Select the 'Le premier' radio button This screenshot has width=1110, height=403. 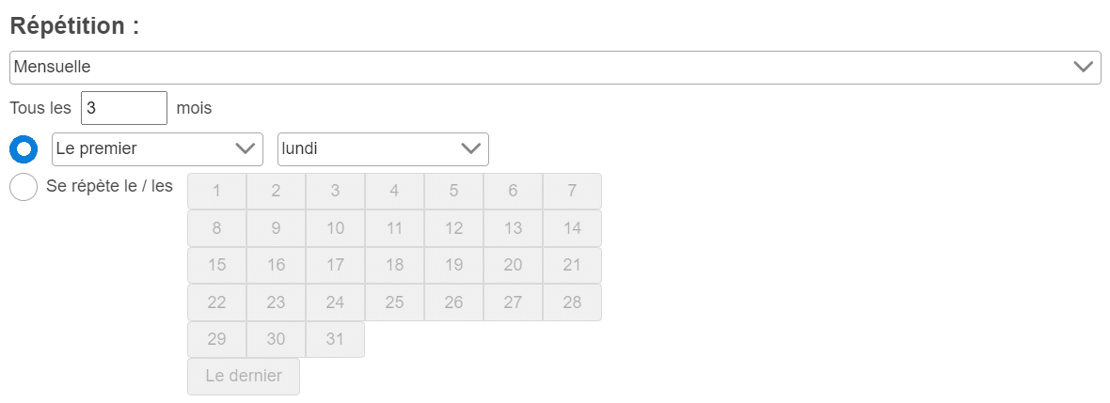pyautogui.click(x=24, y=149)
